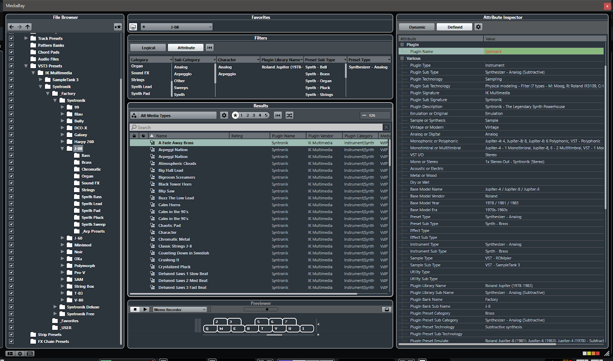613x361 pixels.
Task: Open Memo Recorder previewer dropdown
Action: click(179, 309)
